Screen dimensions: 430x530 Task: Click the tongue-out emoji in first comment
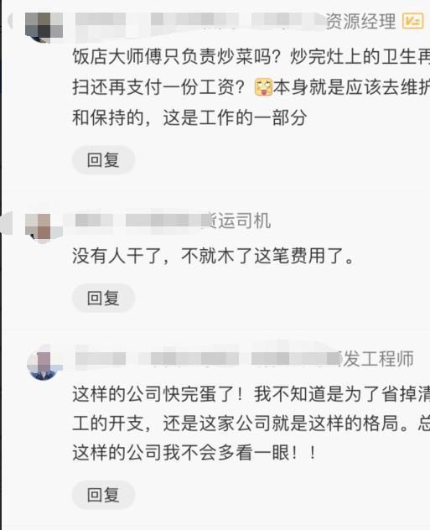tap(263, 87)
